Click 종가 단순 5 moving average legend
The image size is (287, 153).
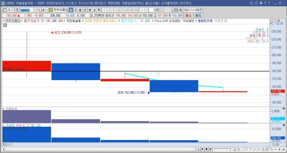point(31,21)
